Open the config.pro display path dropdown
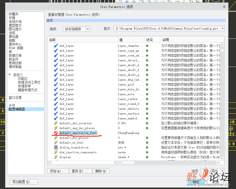This screenshot has width=236, height=189. [222, 28]
